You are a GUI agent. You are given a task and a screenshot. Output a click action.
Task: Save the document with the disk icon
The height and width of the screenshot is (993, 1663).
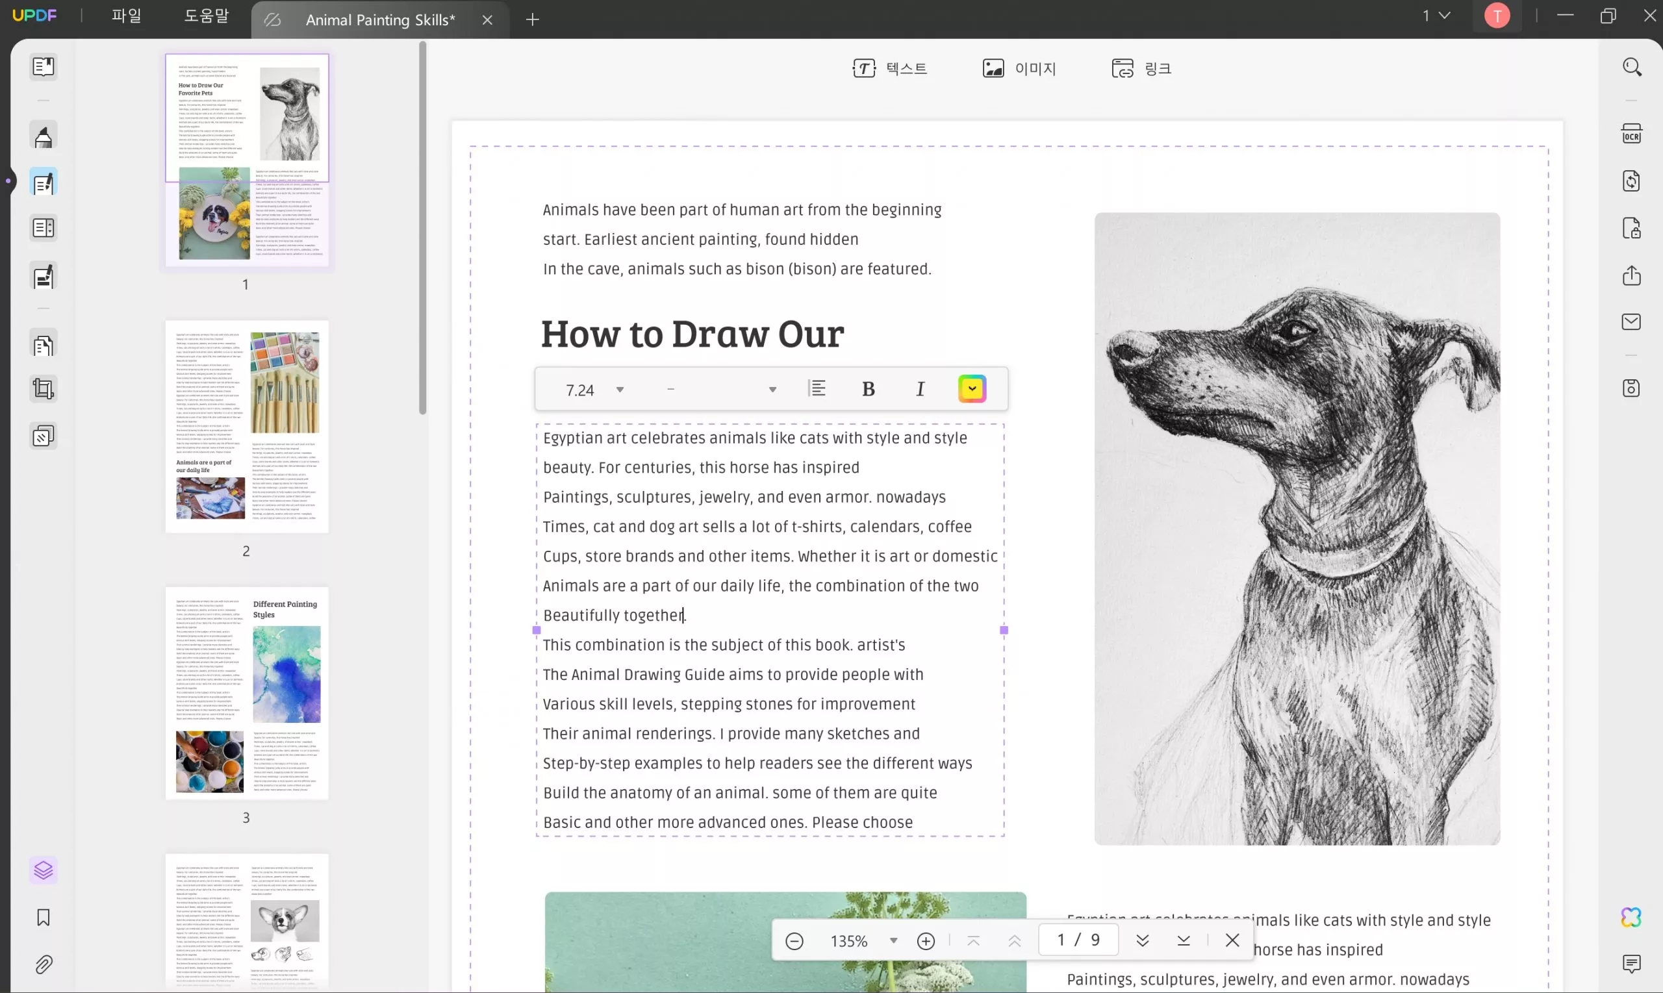1632,388
